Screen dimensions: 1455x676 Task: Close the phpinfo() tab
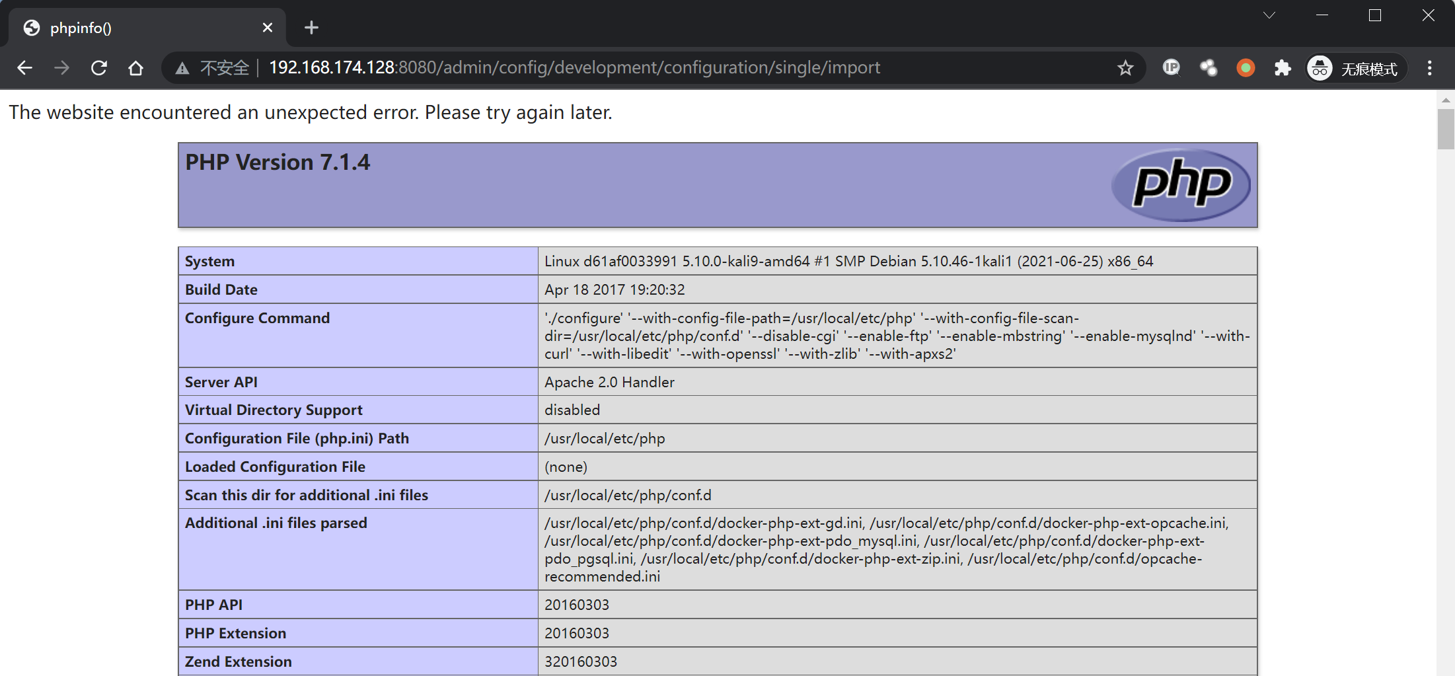268,27
